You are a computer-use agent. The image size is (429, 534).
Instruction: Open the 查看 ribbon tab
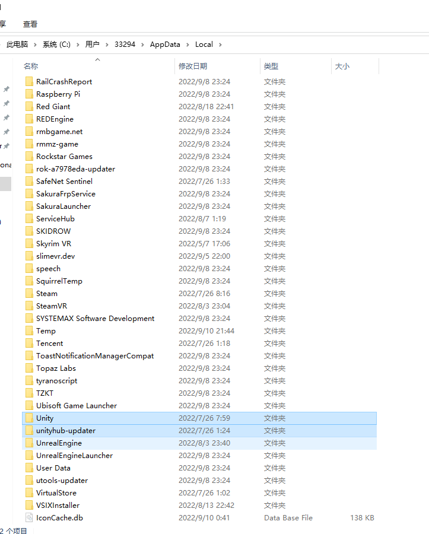[x=30, y=24]
